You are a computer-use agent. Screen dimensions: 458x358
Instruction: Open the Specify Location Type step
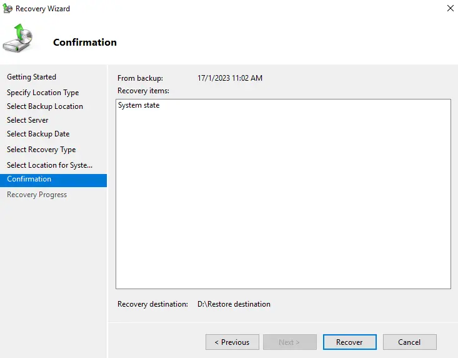click(x=42, y=93)
